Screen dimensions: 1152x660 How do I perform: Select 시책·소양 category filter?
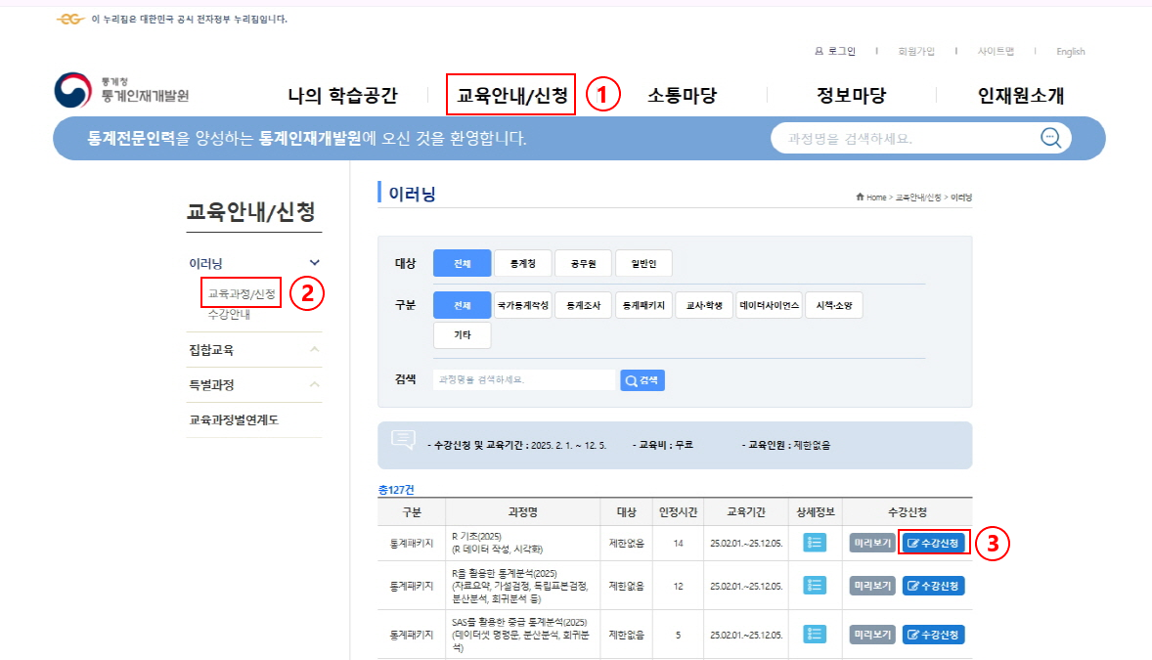pos(834,305)
